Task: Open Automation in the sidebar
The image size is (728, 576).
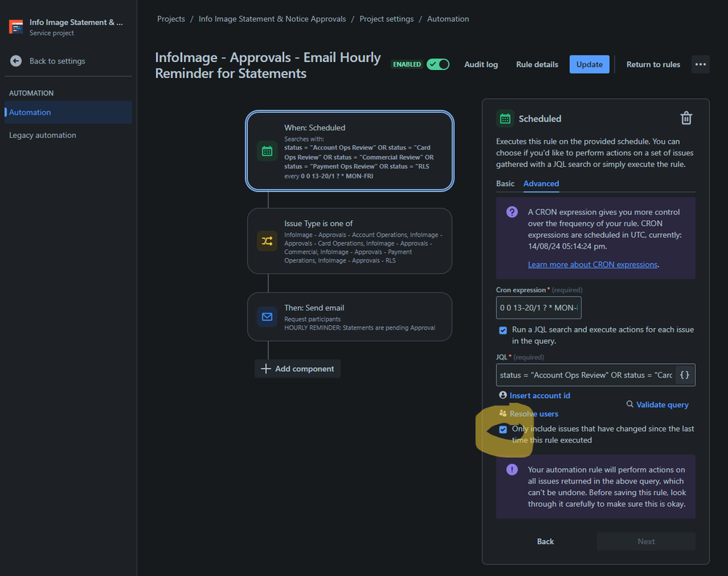Action: click(69, 112)
